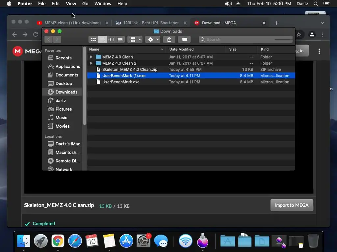Select Skeleton_MEMZ 4.0 Clean.zip file
The image size is (337, 252).
pos(191,70)
